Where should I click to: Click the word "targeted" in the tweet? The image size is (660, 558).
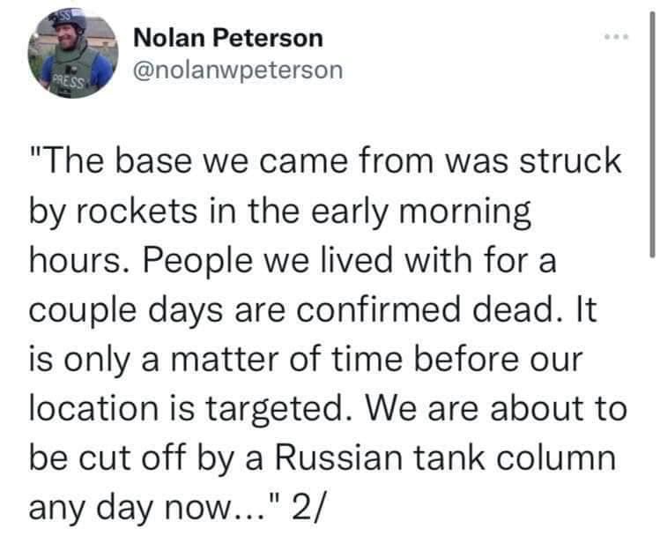(x=274, y=409)
